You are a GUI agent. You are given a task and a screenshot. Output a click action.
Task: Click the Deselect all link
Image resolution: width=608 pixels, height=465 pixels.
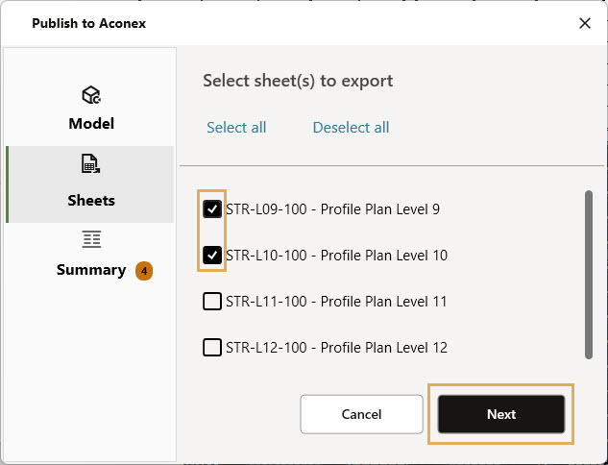pos(351,128)
